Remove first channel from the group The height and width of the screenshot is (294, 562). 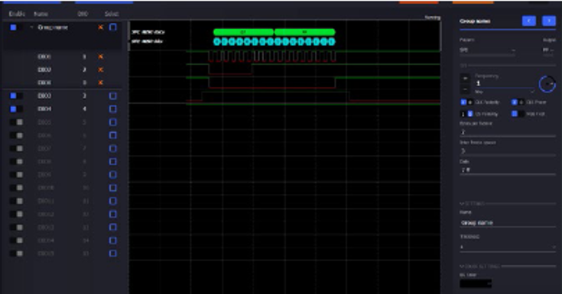(x=100, y=57)
